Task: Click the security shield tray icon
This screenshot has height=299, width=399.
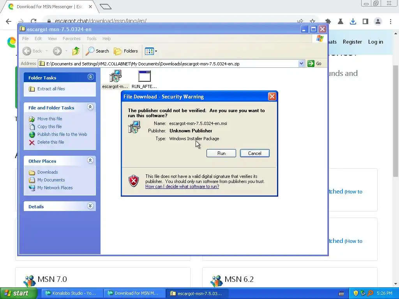Action: pyautogui.click(x=355, y=293)
